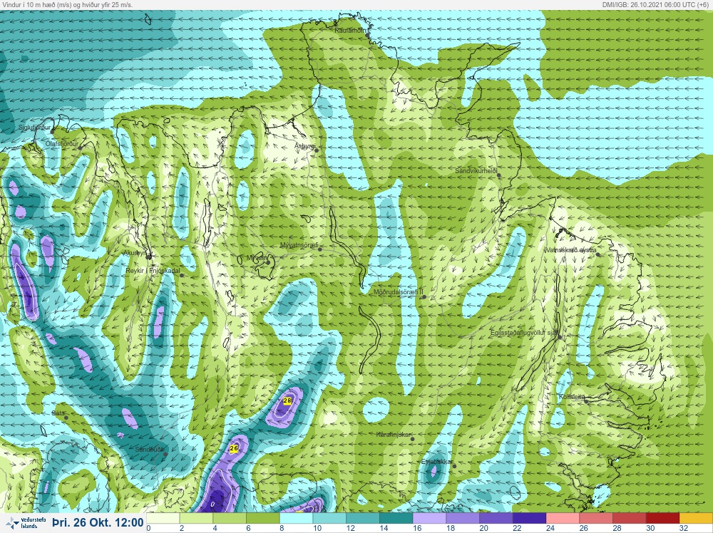Click the forecast time Þri. 26 Okt. 12:00
The image size is (713, 533).
point(98,522)
